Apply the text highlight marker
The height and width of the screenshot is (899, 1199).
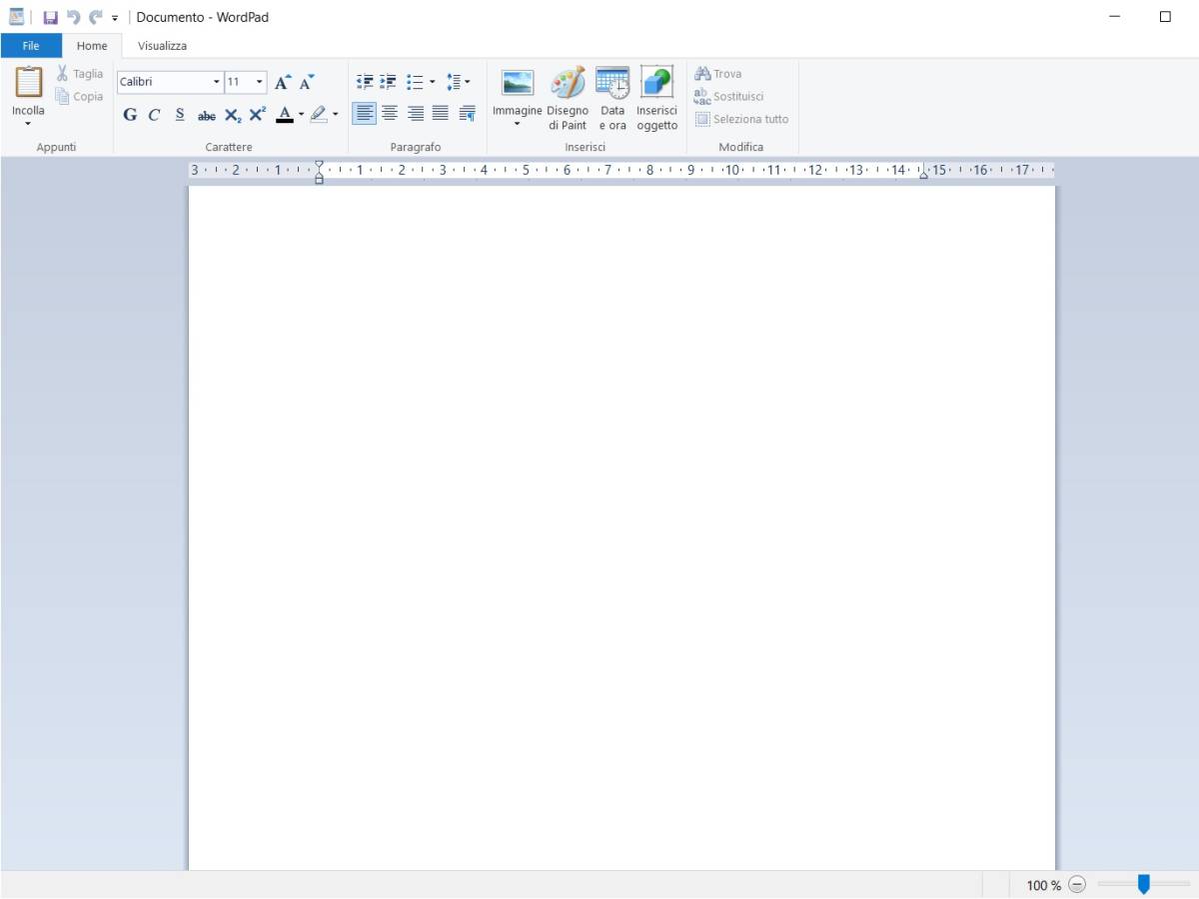[319, 115]
